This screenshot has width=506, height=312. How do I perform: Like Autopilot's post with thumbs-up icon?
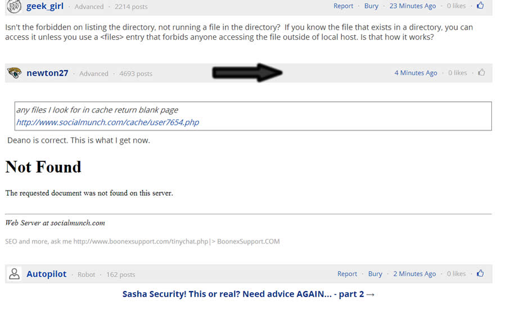click(x=480, y=273)
